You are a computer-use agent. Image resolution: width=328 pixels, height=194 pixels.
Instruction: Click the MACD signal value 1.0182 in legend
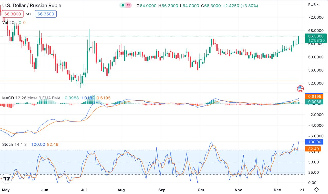pyautogui.click(x=88, y=98)
